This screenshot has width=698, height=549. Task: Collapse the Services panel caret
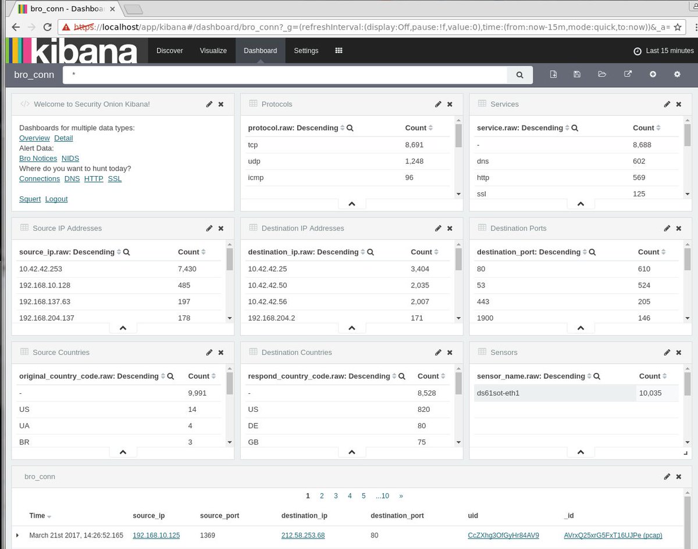coord(581,204)
